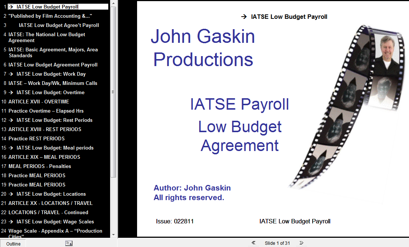The image size is (409, 247).
Task: Open slide 17 MEAL PERIODS - Penalties
Action: click(40, 166)
